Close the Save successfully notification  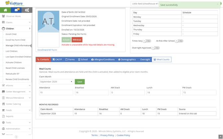click(218, 4)
